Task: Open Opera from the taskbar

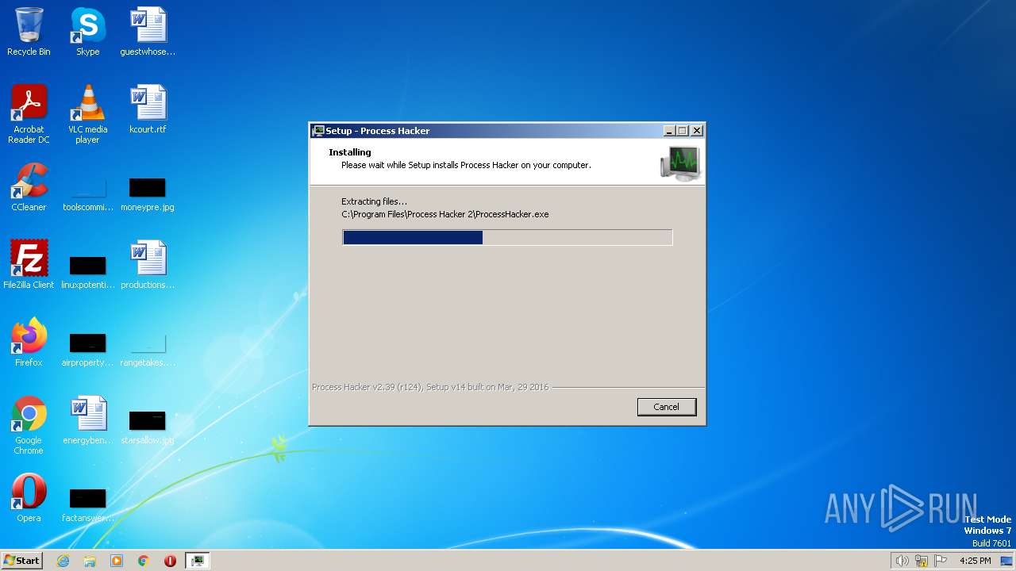Action: [x=170, y=561]
